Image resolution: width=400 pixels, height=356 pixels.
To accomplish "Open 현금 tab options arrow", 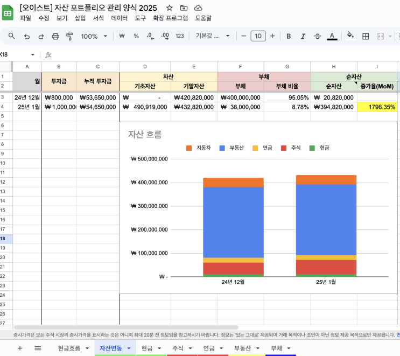I will point(159,348).
